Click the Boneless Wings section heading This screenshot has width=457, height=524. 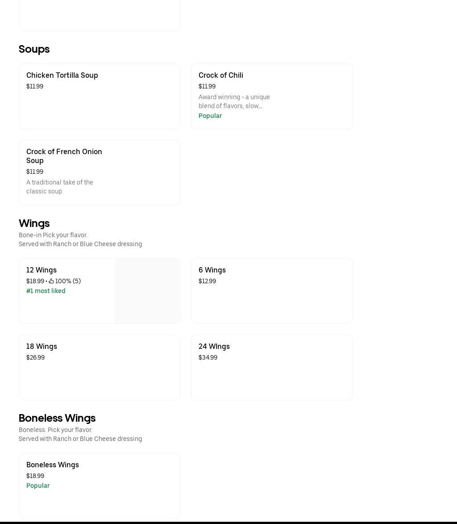pos(57,418)
